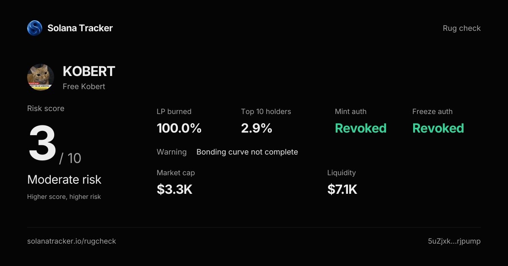The height and width of the screenshot is (266, 508).
Task: Select the LP burned 100.0% value
Action: coord(179,128)
